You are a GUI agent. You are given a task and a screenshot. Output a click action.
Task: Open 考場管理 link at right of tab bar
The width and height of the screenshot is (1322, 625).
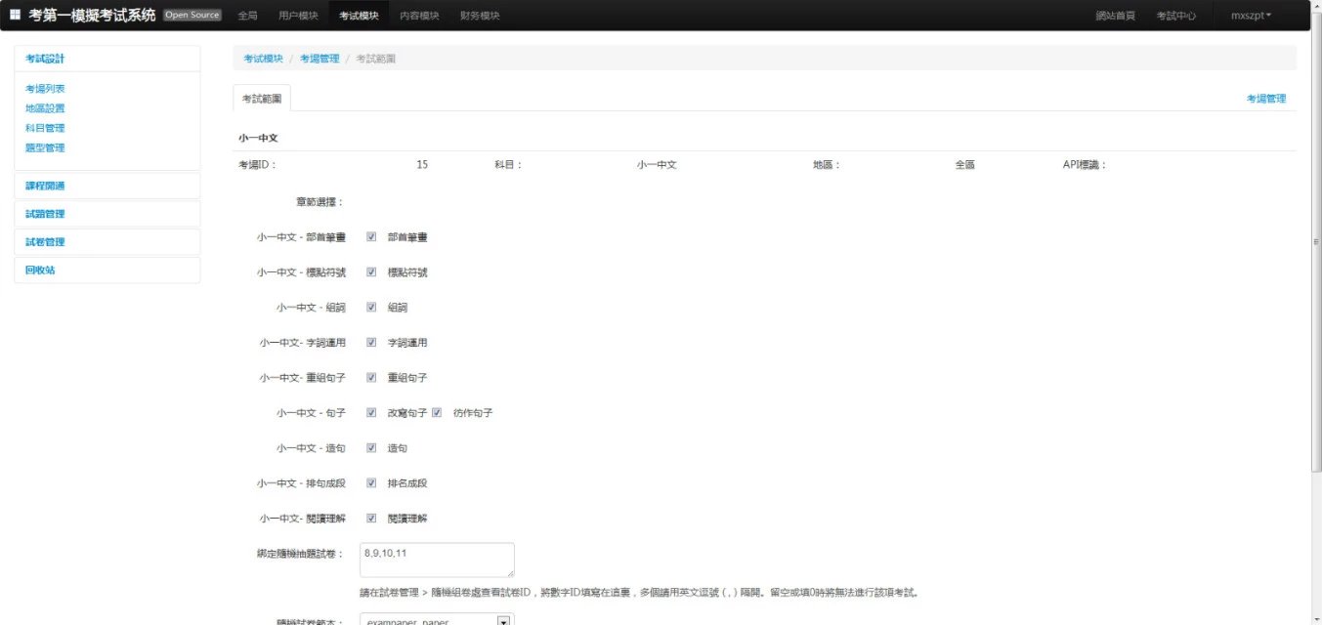[1265, 99]
